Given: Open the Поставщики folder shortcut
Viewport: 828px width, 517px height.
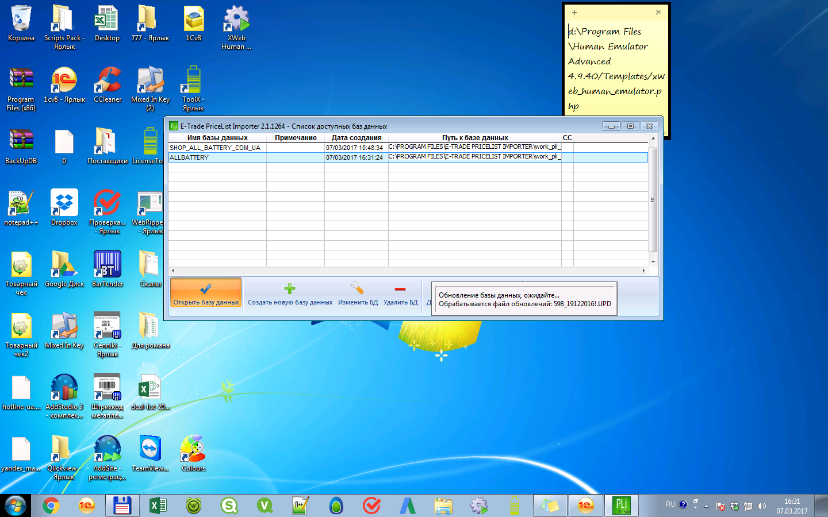Looking at the screenshot, I should click(x=108, y=146).
